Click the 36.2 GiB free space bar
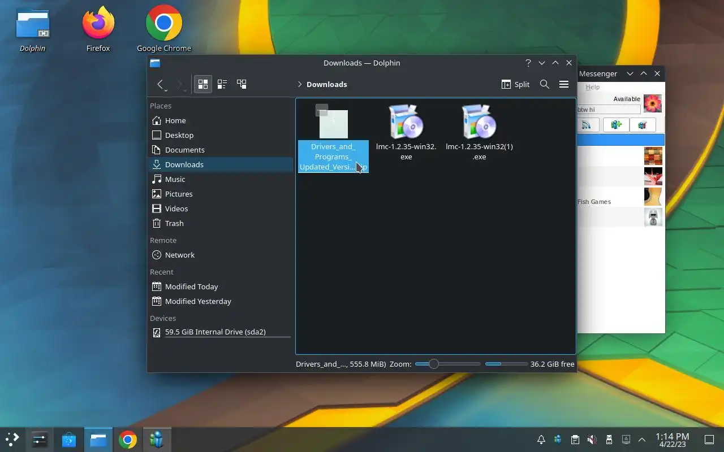The width and height of the screenshot is (724, 452). (506, 364)
